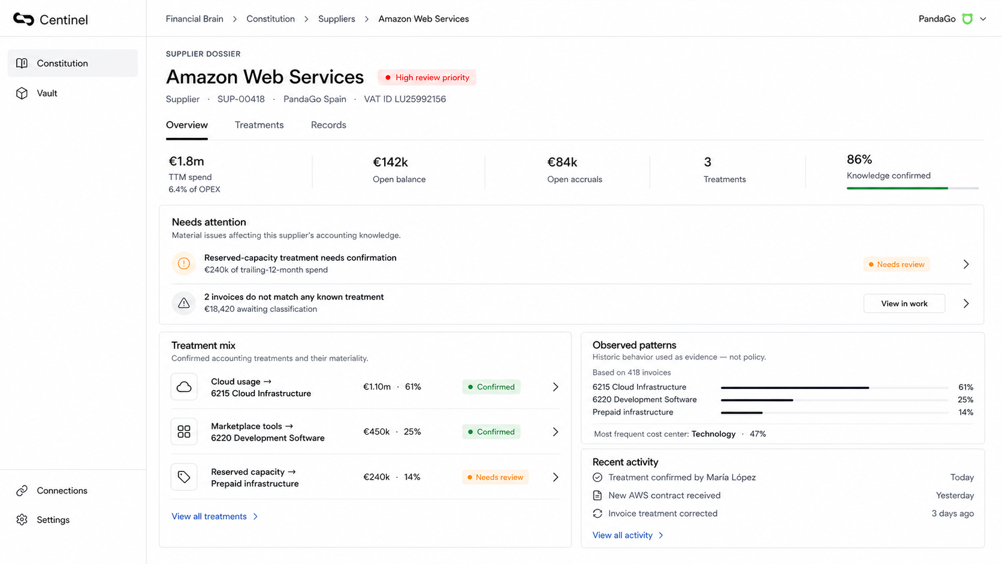Viewport: 1002px width, 564px height.
Task: Click the Reserved capacity tag icon
Action: pyautogui.click(x=184, y=477)
